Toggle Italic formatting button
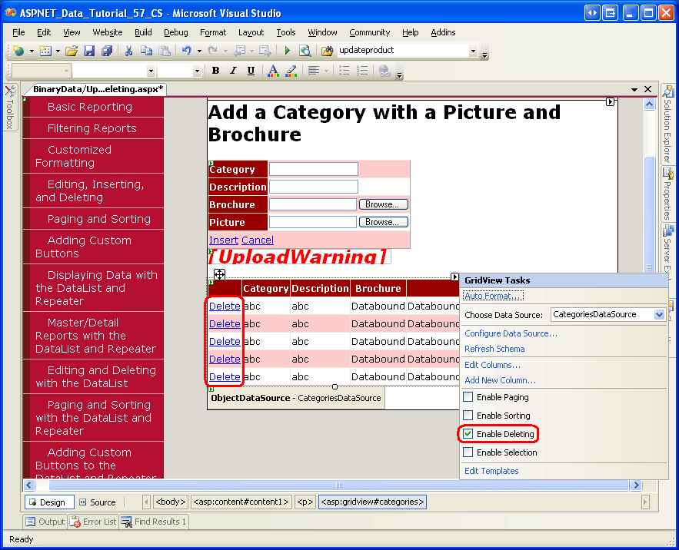The height and width of the screenshot is (550, 679). click(x=233, y=71)
